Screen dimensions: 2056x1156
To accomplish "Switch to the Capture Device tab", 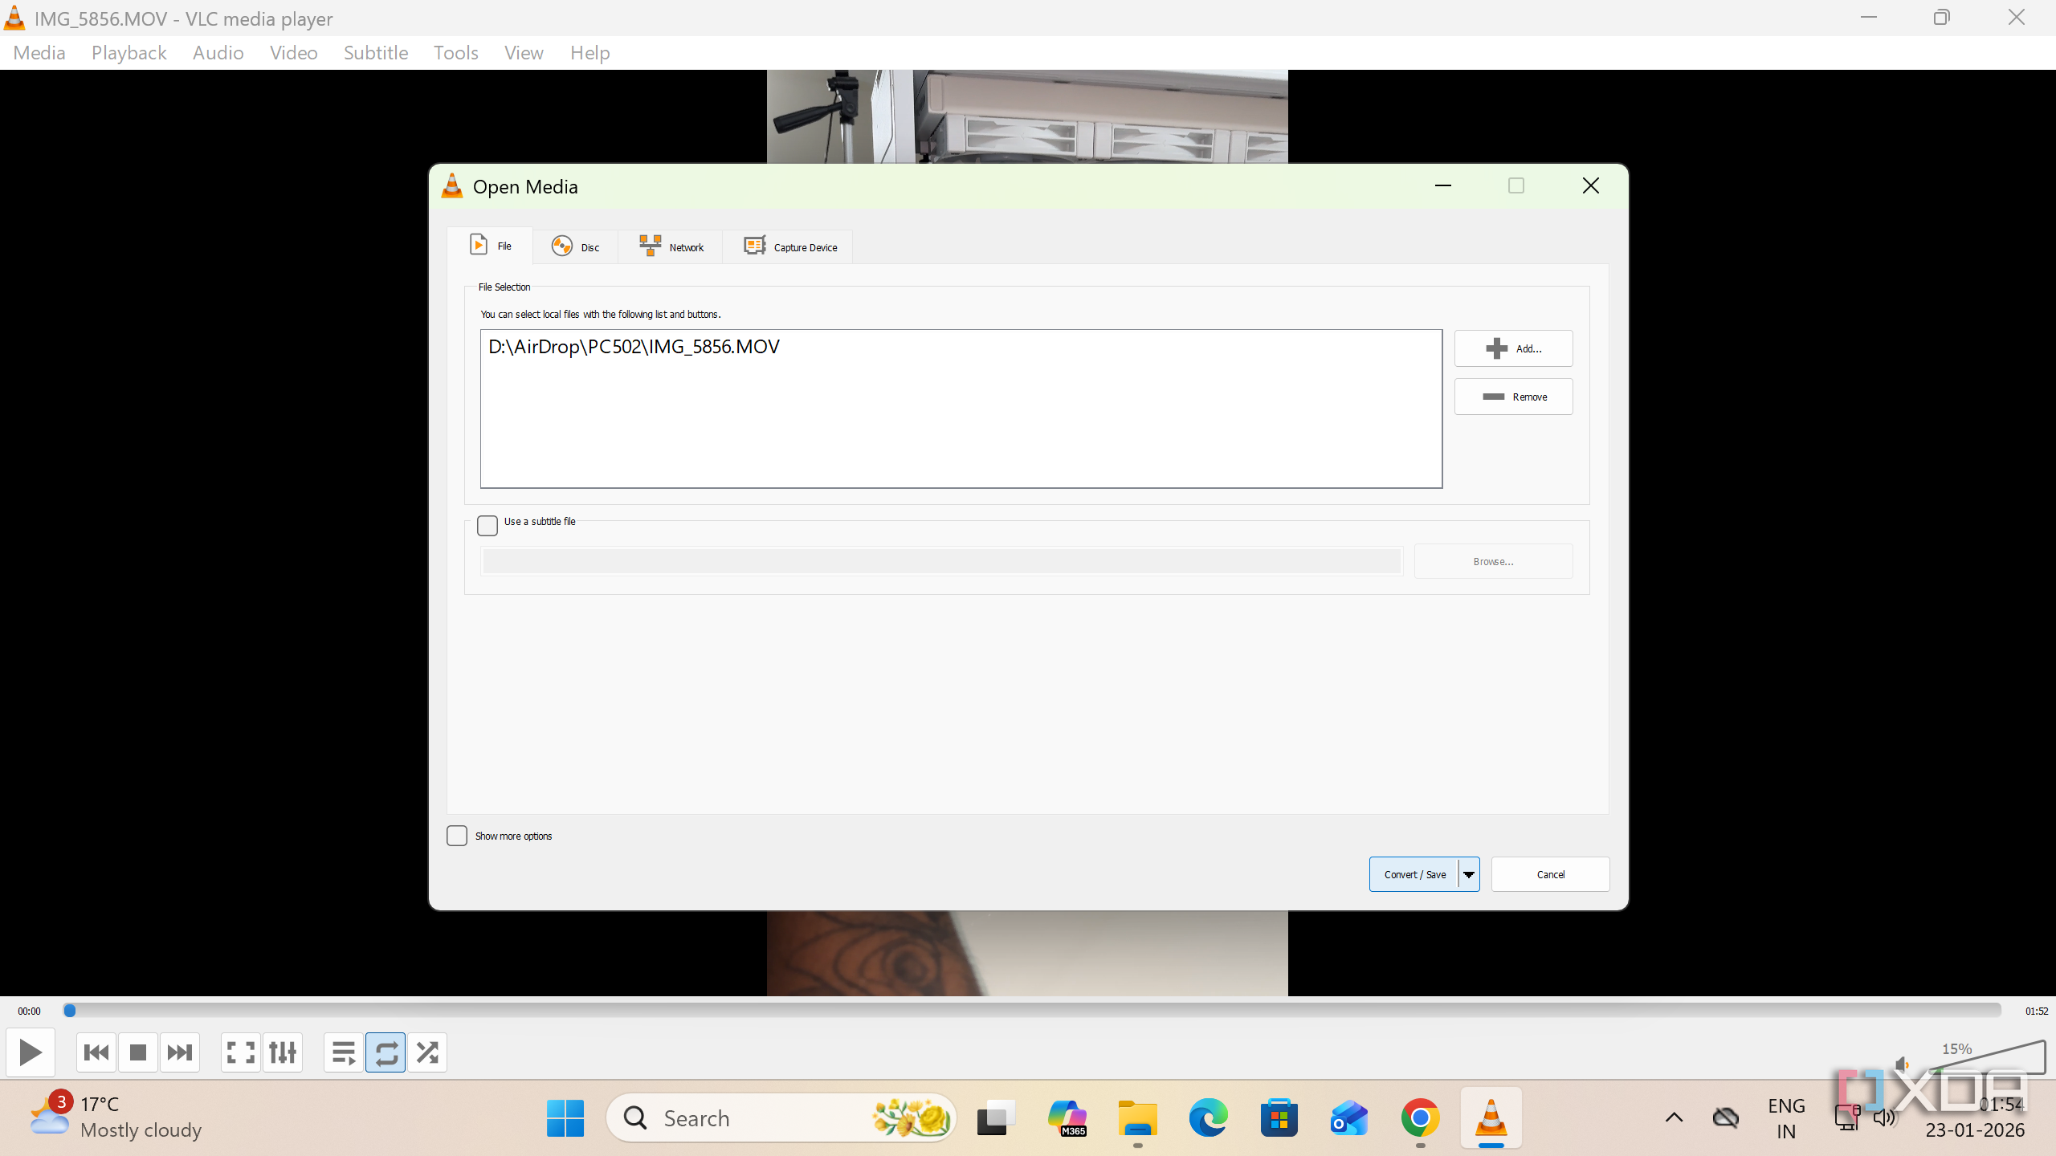I will (x=789, y=246).
